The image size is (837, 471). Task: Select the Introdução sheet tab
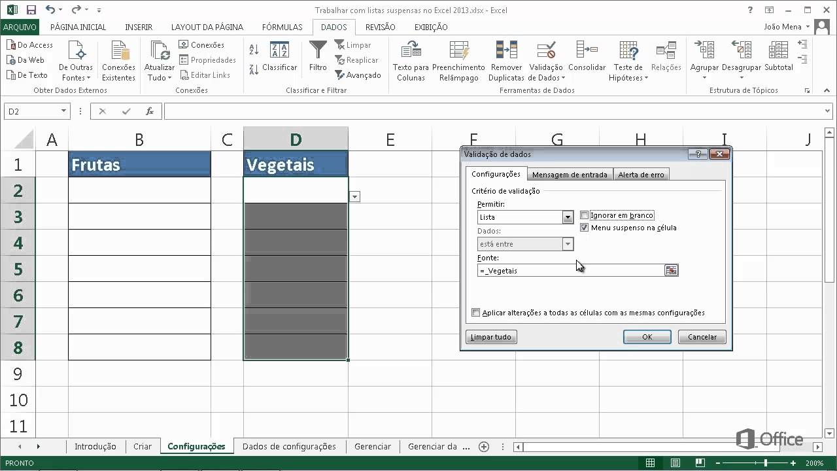(x=95, y=447)
